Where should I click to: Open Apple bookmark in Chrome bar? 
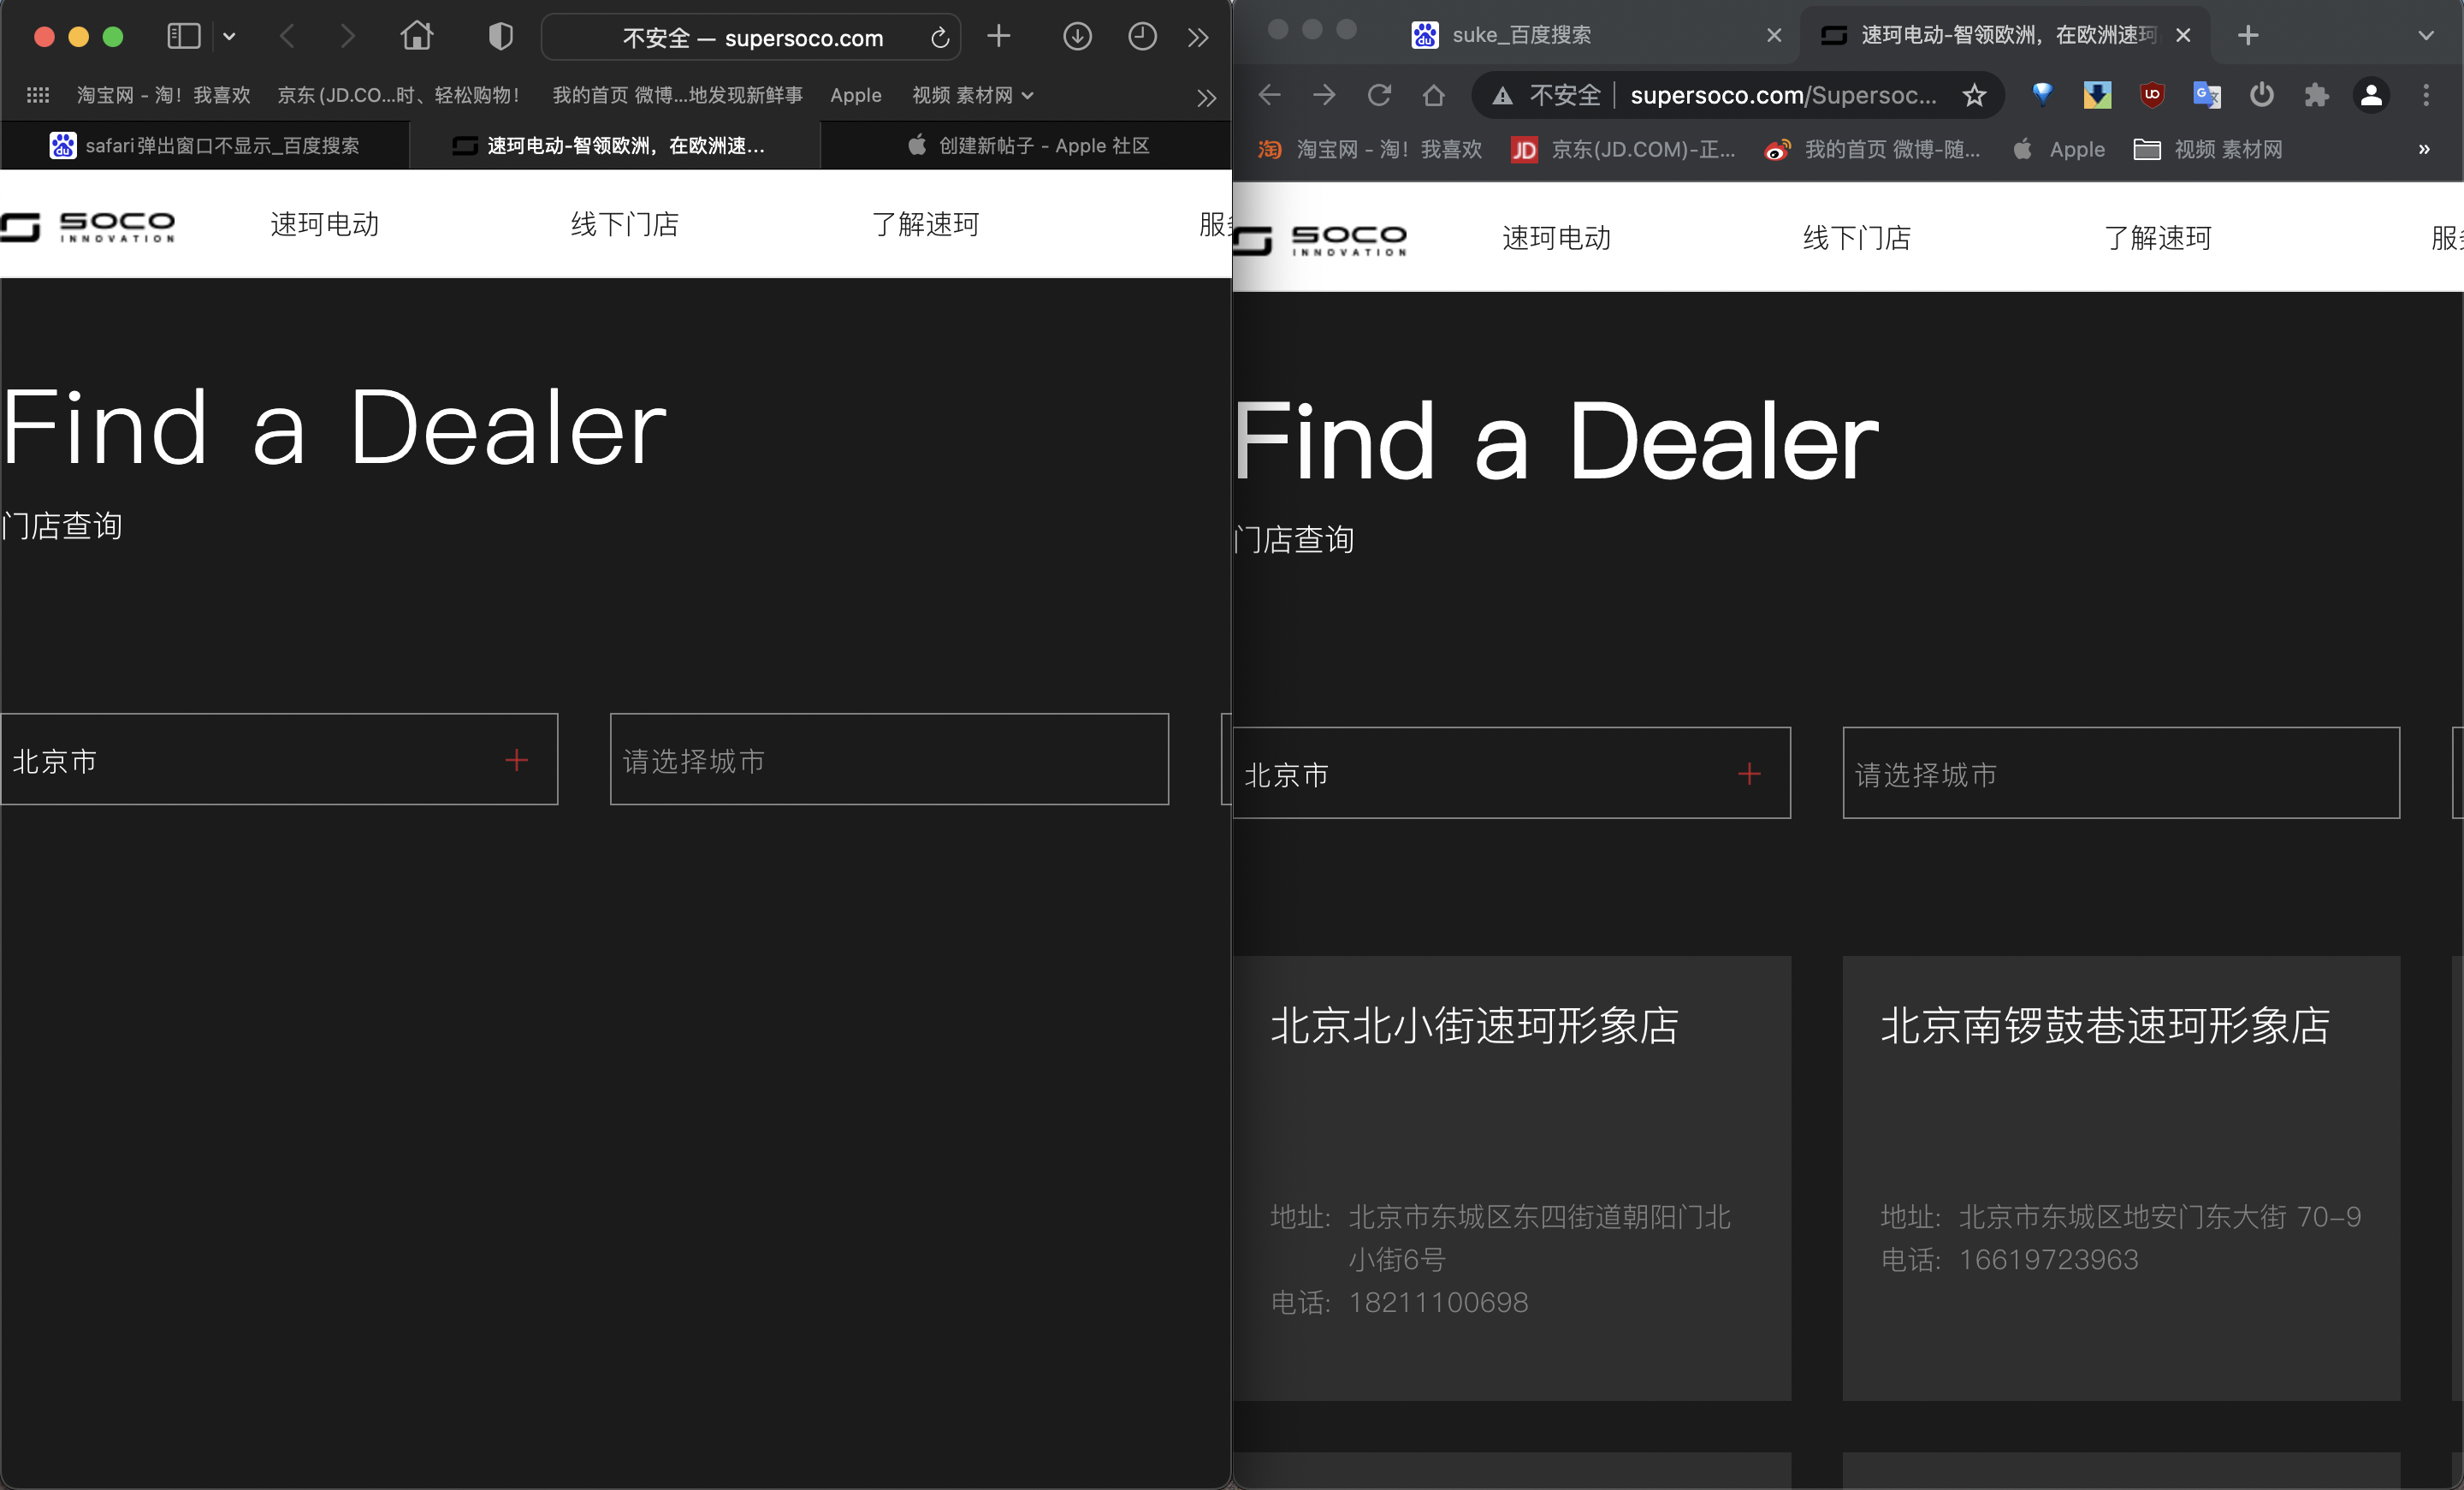(x=2059, y=149)
